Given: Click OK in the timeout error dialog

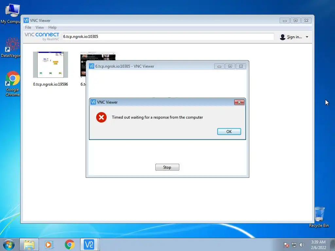Looking at the screenshot, I should click(229, 131).
